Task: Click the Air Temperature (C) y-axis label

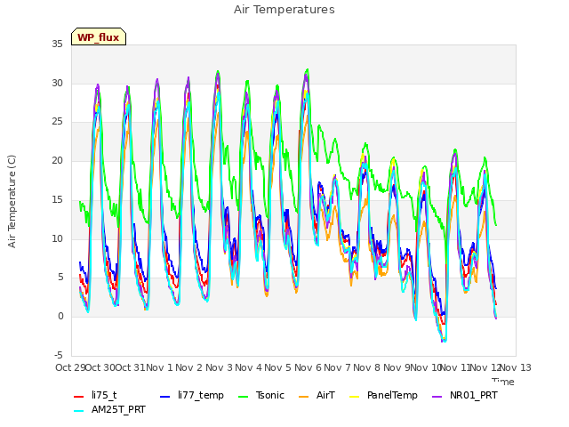Action: click(x=12, y=202)
